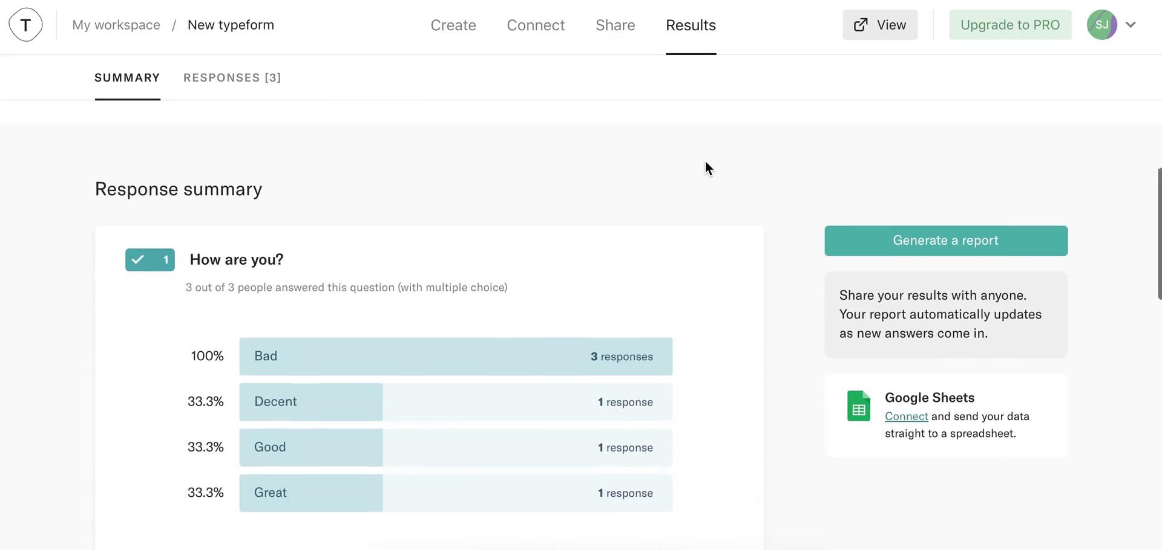Click the 3 responses count
The image size is (1162, 550).
(x=622, y=357)
